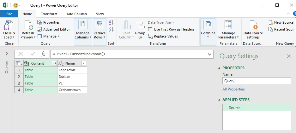Close the Query Settings pane
The image size is (296, 133).
[x=289, y=56]
